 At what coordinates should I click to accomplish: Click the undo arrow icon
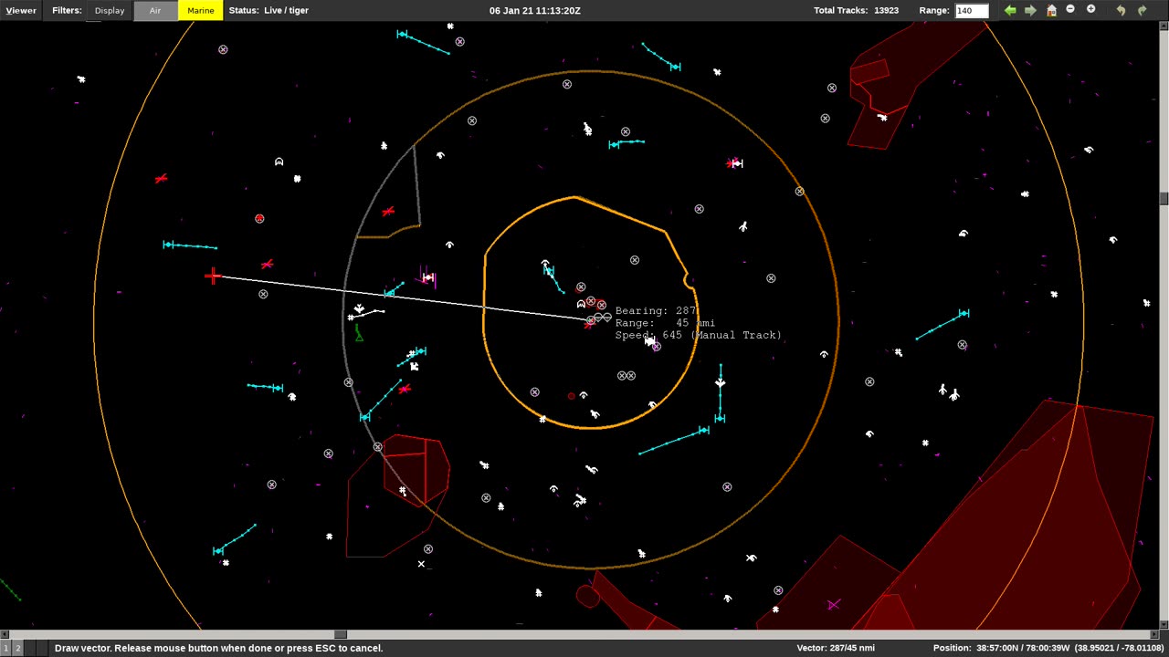[1121, 10]
